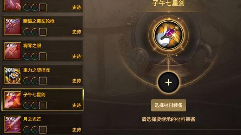
Task: Select the 凋零之眼 weapon icon
Action: 13,51
